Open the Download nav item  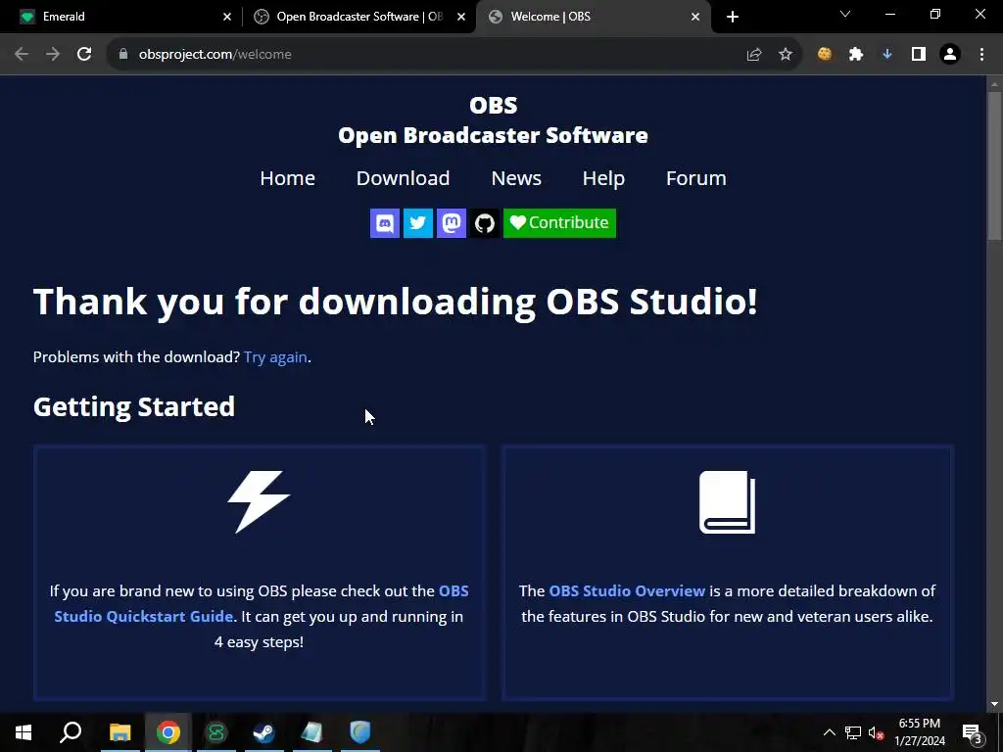pos(403,178)
